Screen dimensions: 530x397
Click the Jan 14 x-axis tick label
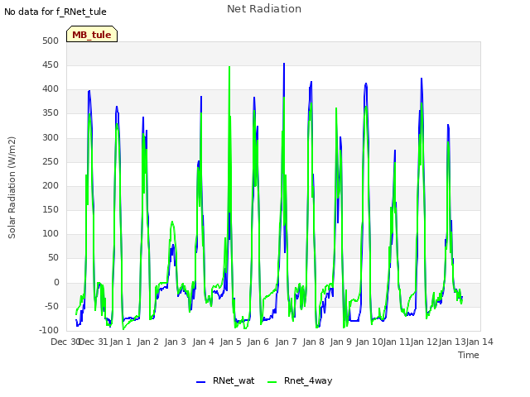coord(479,342)
